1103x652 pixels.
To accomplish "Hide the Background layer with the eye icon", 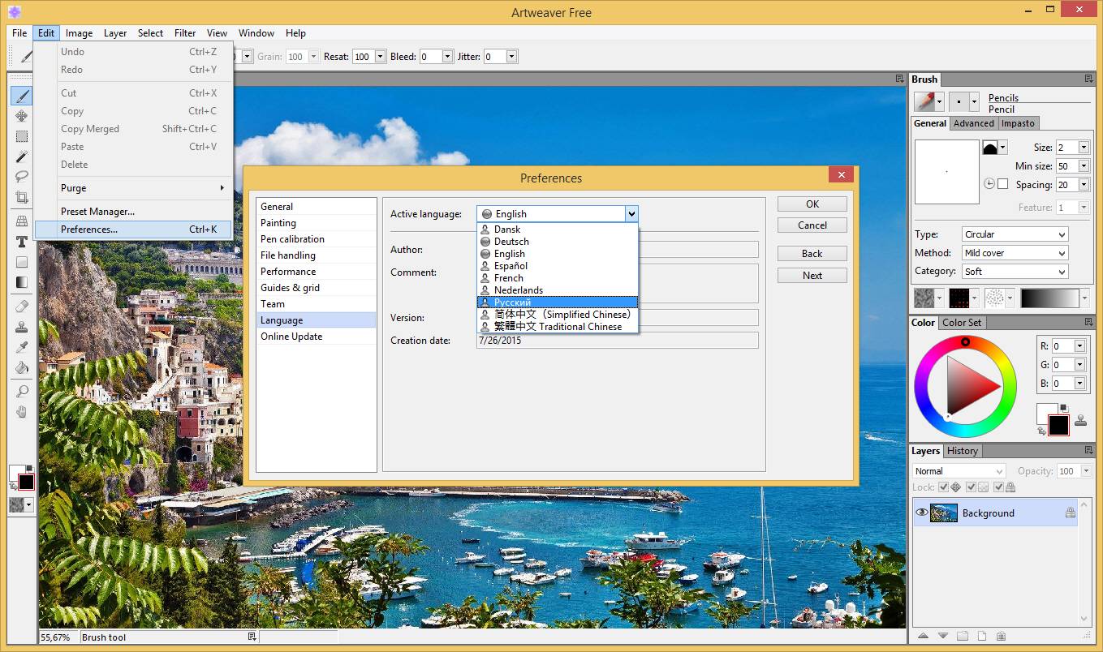I will [x=921, y=513].
